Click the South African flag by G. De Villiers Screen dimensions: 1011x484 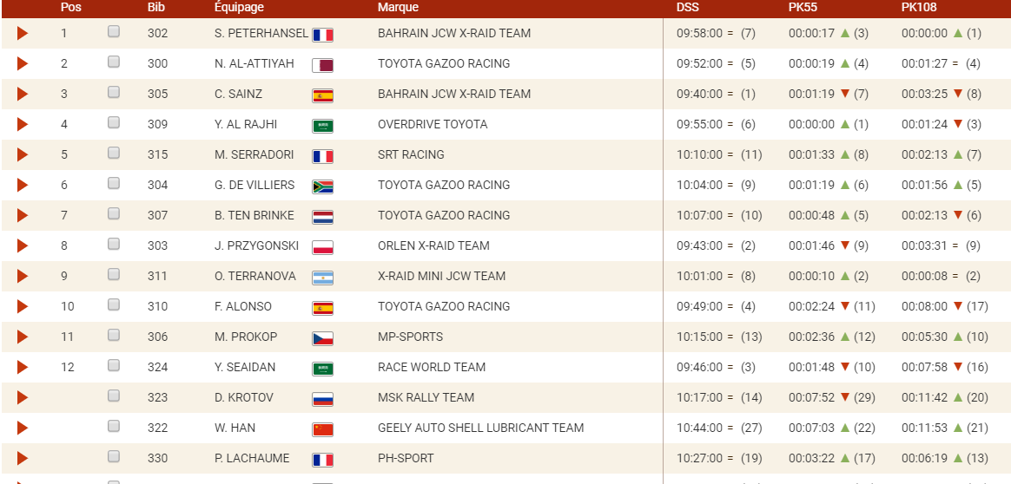(x=322, y=186)
